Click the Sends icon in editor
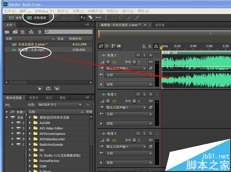The image size is (231, 172). click(113, 46)
